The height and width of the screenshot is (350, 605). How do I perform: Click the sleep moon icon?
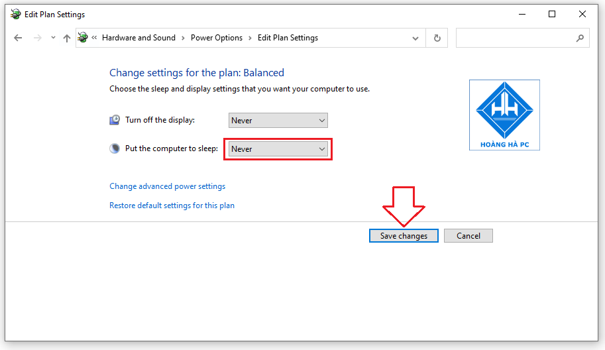(x=115, y=148)
